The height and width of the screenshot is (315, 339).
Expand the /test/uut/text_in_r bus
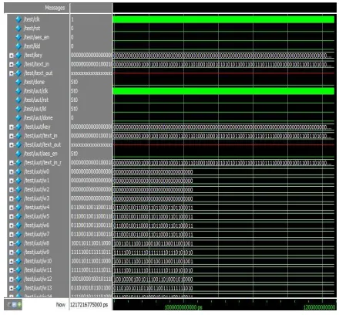[x=12, y=163]
